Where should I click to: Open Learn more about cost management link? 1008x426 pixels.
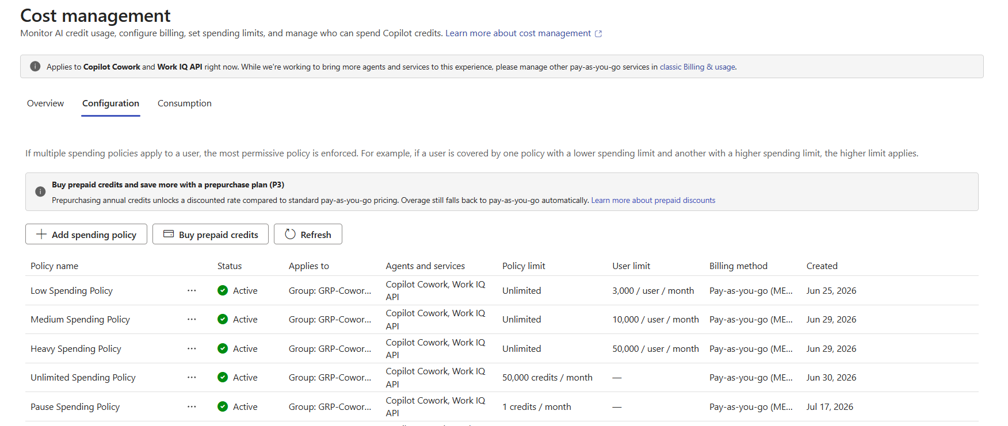[x=518, y=33]
